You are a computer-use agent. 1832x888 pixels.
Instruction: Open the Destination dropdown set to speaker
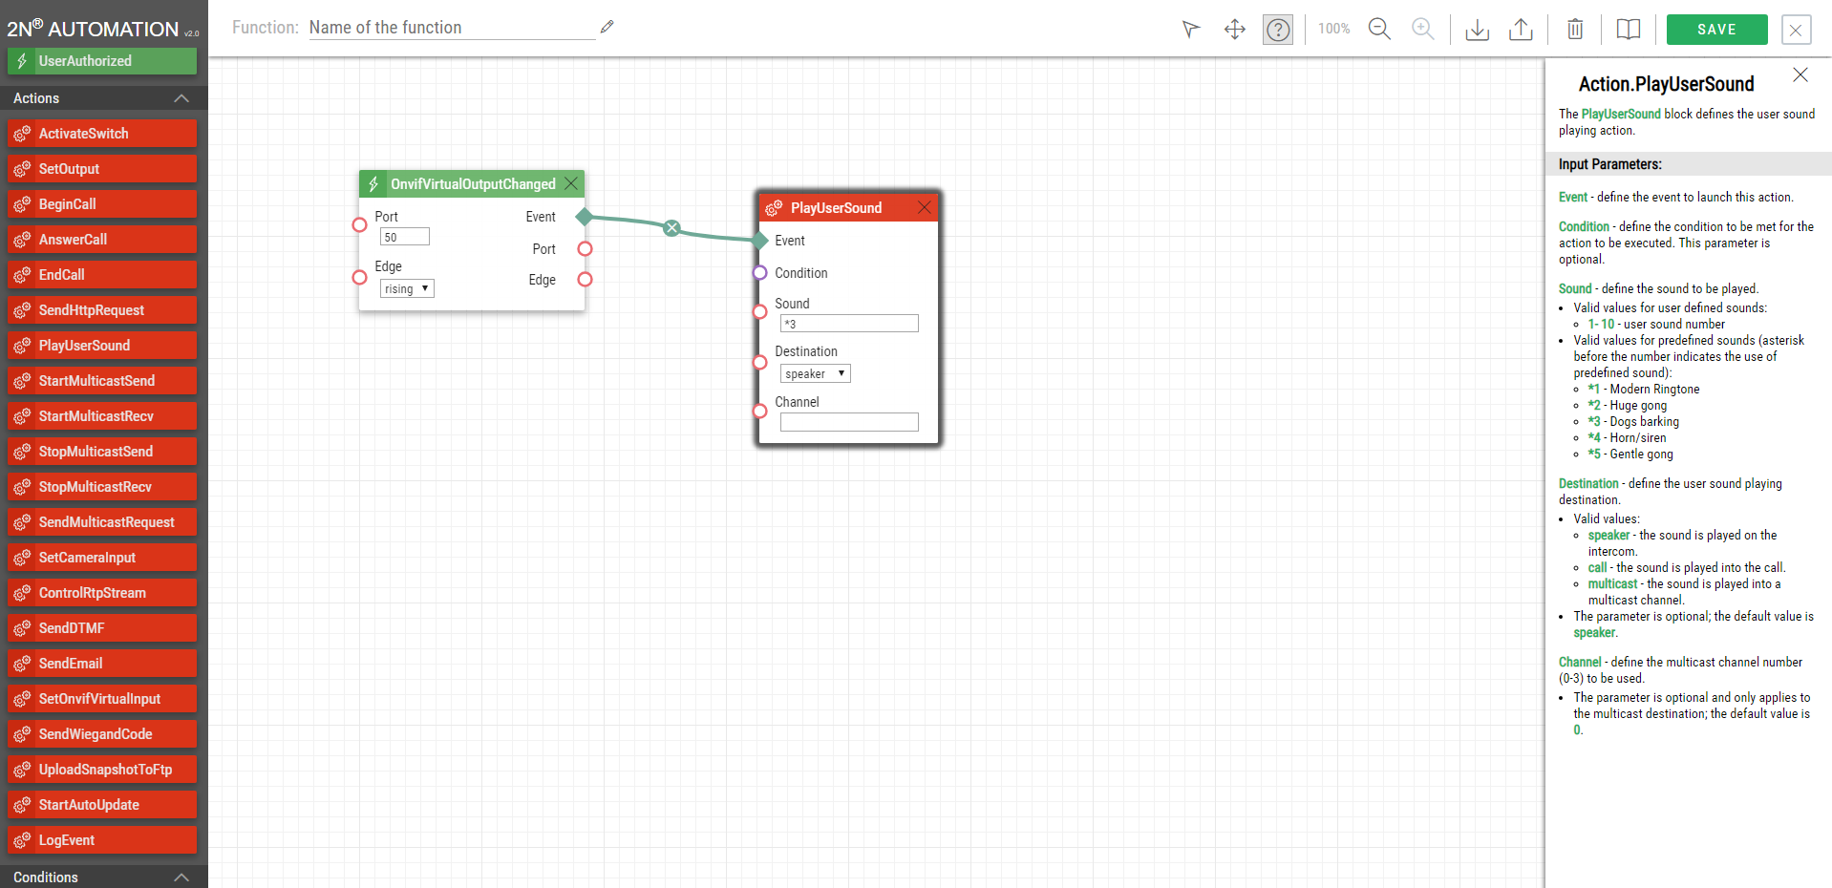pyautogui.click(x=815, y=374)
